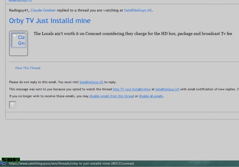Visit SatelliteGuys.US link in do-not-reply line

(x=91, y=82)
